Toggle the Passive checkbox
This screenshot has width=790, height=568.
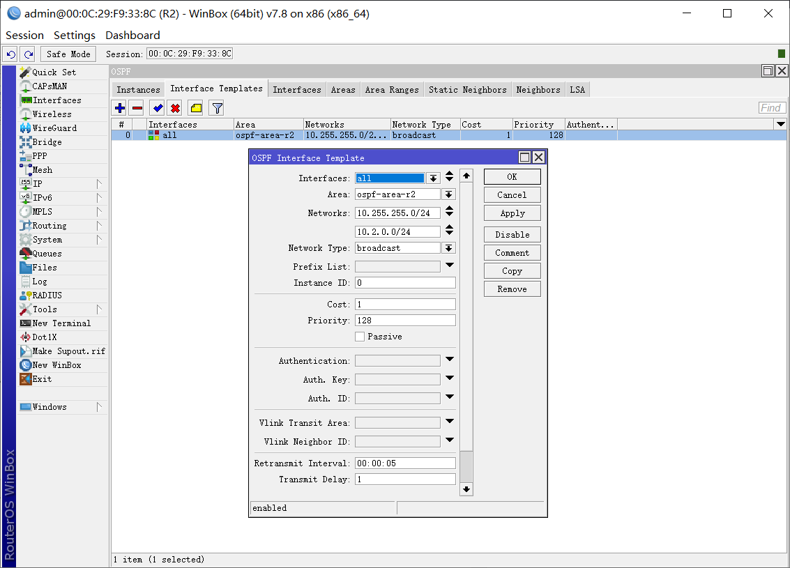pyautogui.click(x=360, y=337)
